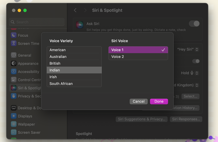
Task: Click the sidebar Search field
Action: [x=37, y=22]
